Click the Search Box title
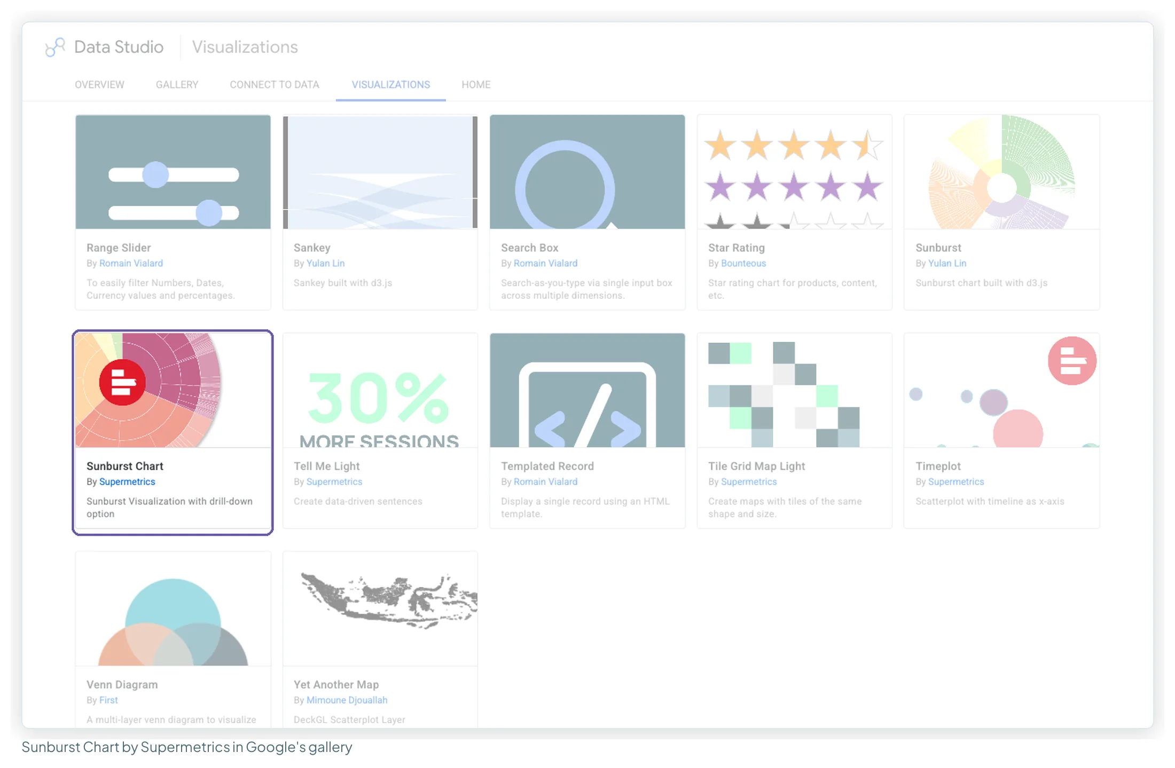The height and width of the screenshot is (768, 1175). 529,248
